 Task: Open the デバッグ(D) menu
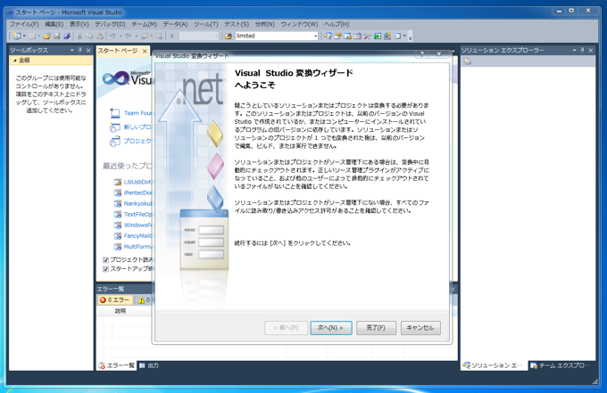coord(110,24)
